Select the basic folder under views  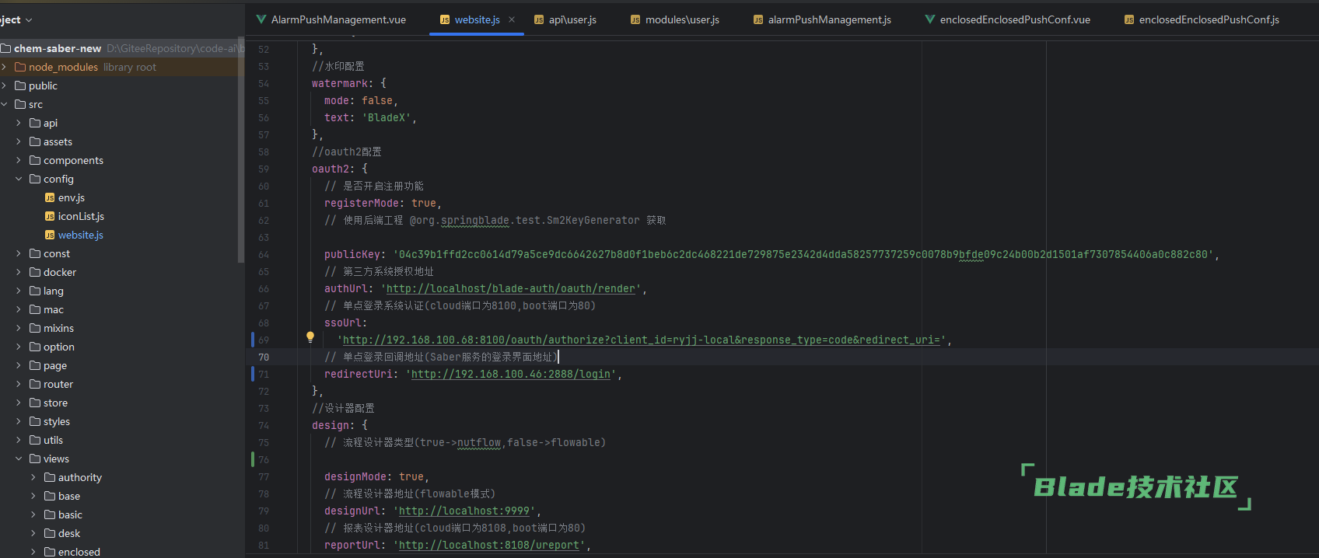tap(70, 514)
